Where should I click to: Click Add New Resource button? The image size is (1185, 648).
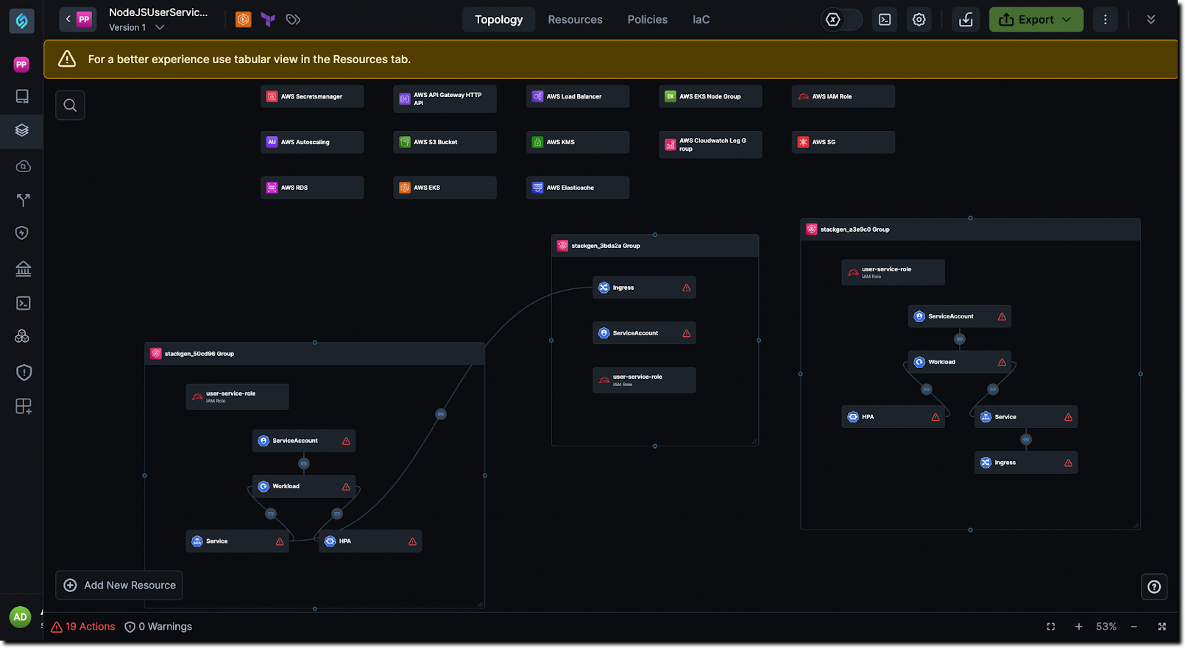click(x=119, y=585)
